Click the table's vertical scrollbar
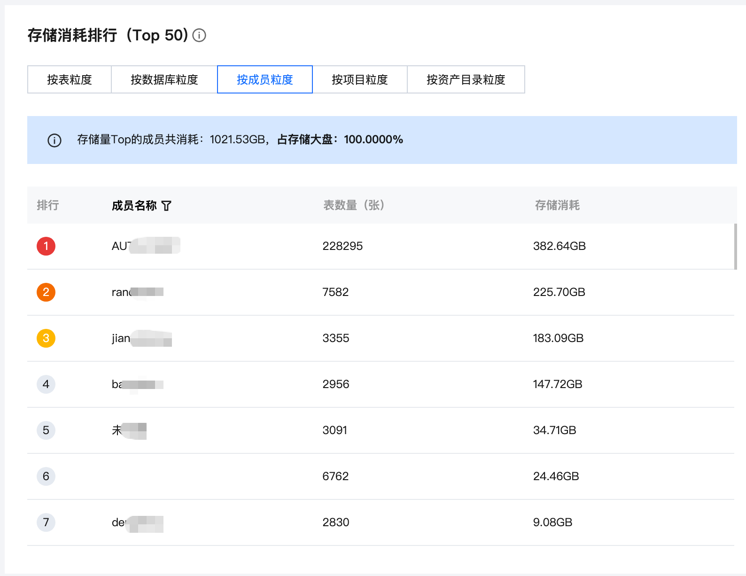Screen dimensions: 746x576 pyautogui.click(x=735, y=247)
